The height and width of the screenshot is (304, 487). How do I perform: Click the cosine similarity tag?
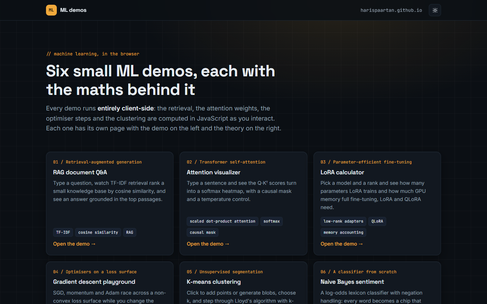[98, 232]
